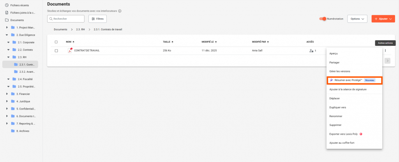Click the 8. Archives folder icon
This screenshot has width=399, height=162.
tap(13, 131)
